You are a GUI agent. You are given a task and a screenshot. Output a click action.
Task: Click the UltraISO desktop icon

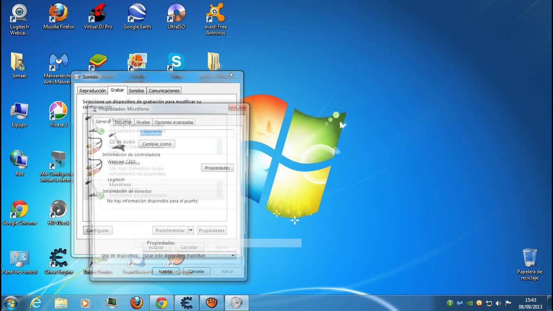pyautogui.click(x=176, y=17)
